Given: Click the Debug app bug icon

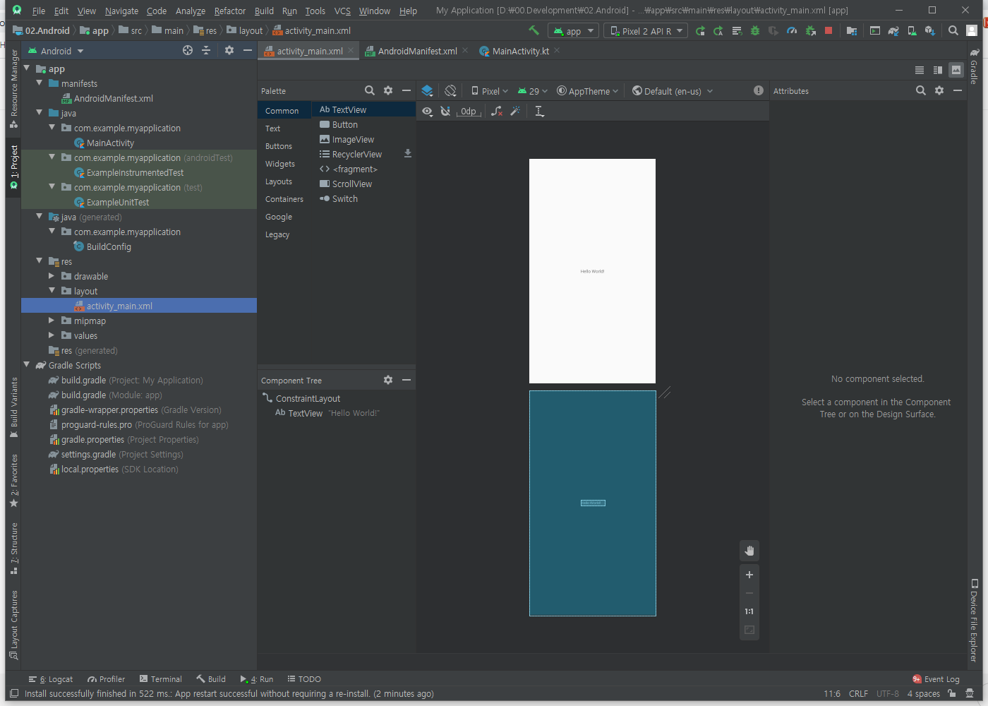Looking at the screenshot, I should [x=755, y=30].
